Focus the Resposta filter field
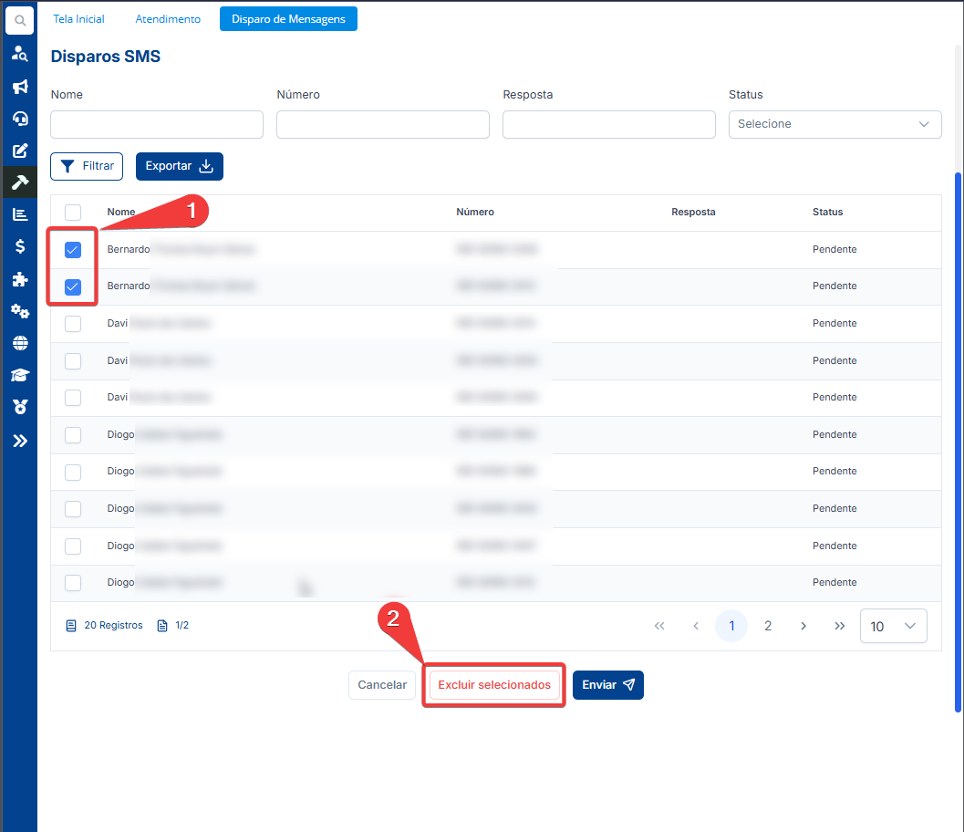The image size is (964, 832). pos(608,124)
